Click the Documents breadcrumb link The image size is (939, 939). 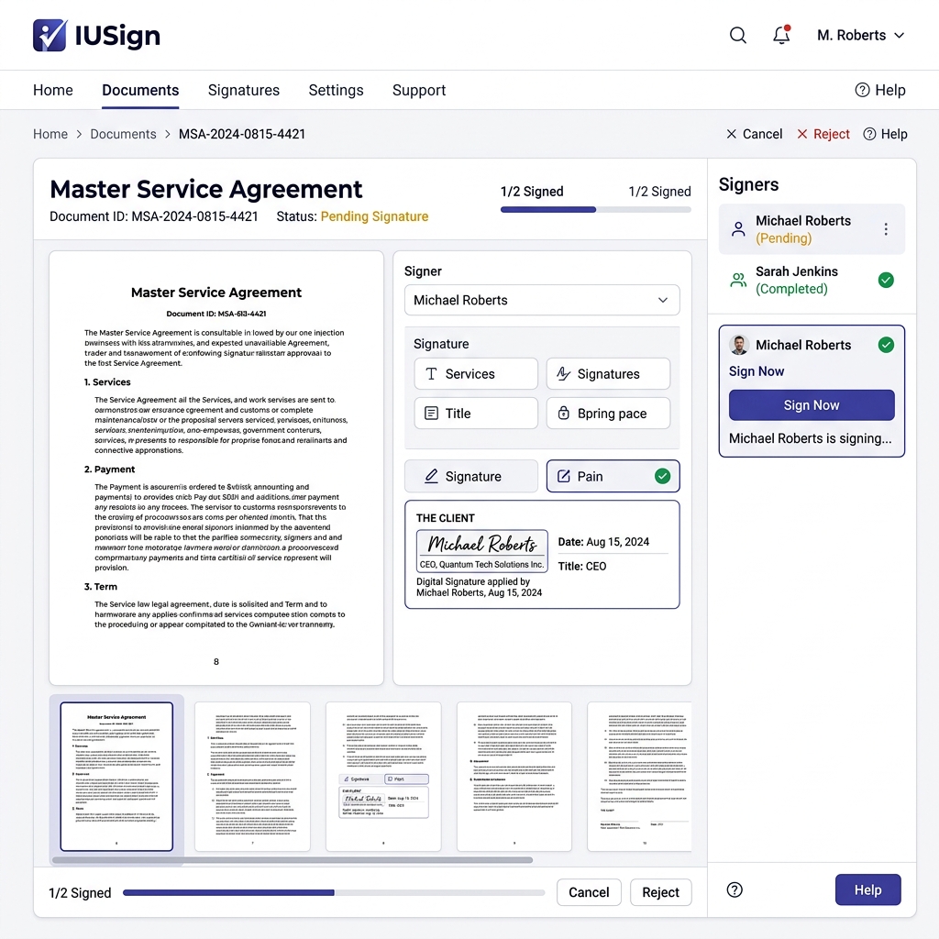pyautogui.click(x=123, y=134)
